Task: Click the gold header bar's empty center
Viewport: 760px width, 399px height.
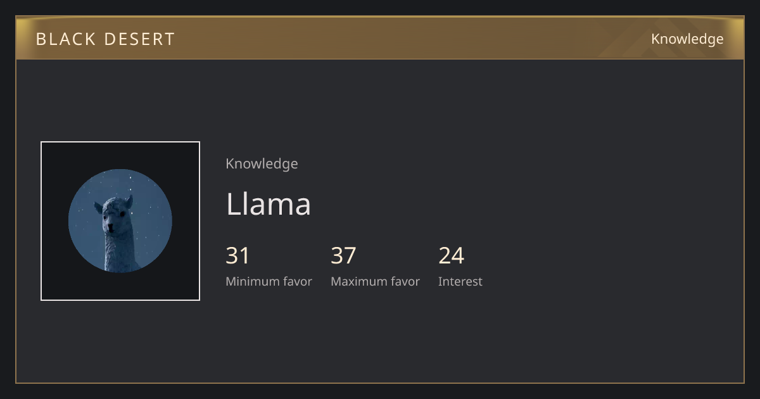Action: [412, 39]
